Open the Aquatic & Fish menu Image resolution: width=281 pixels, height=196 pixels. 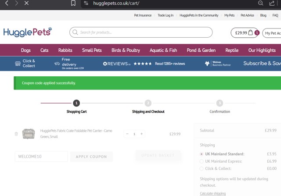click(x=163, y=50)
